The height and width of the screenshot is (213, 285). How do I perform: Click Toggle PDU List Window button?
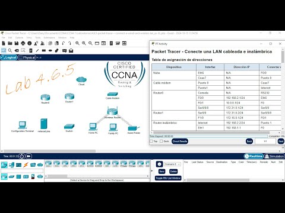point(168,178)
